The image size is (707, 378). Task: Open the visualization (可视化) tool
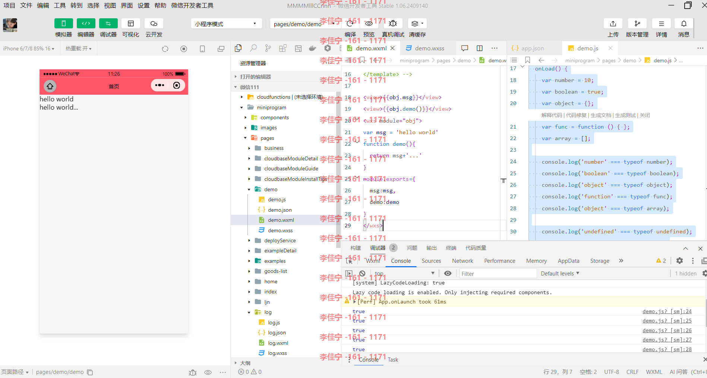130,23
